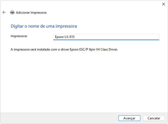This screenshot has width=168, height=124.
Task: Click the Adicionar Impressora title text
Action: tap(31, 13)
